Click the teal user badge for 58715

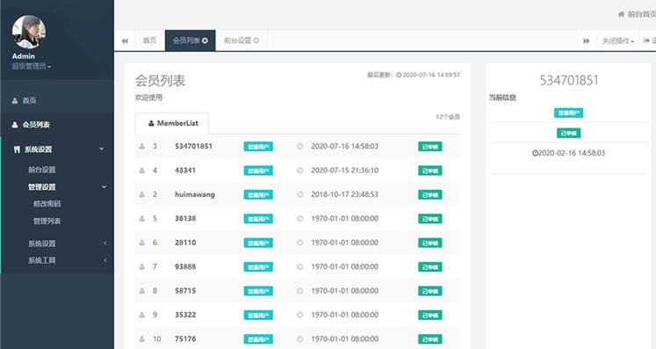258,291
